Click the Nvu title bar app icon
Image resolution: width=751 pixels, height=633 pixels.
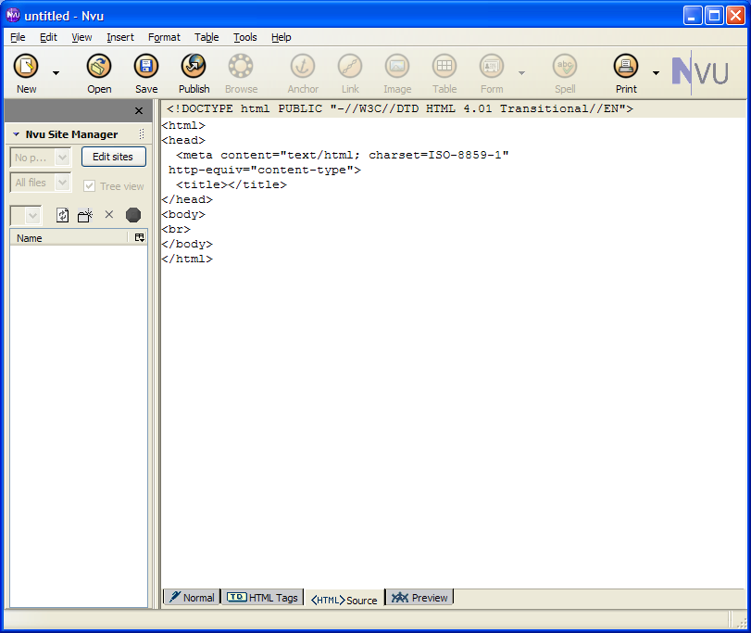point(13,16)
